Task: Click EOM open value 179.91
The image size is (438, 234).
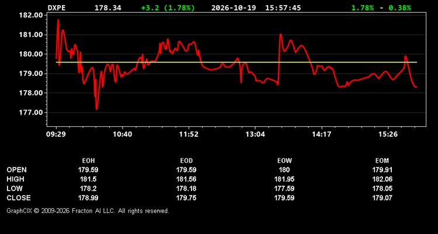Action: 382,170
